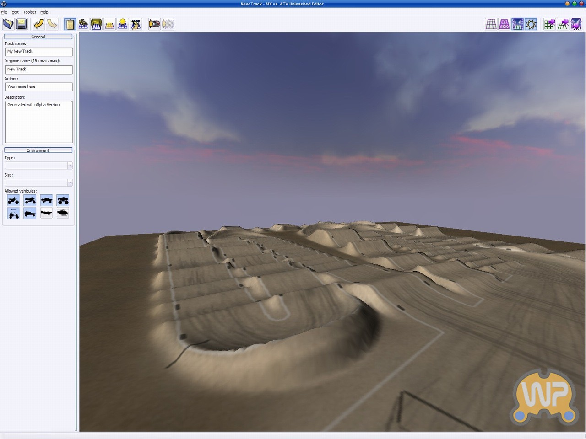Enable the helicopter allowed vehicle

click(x=63, y=213)
